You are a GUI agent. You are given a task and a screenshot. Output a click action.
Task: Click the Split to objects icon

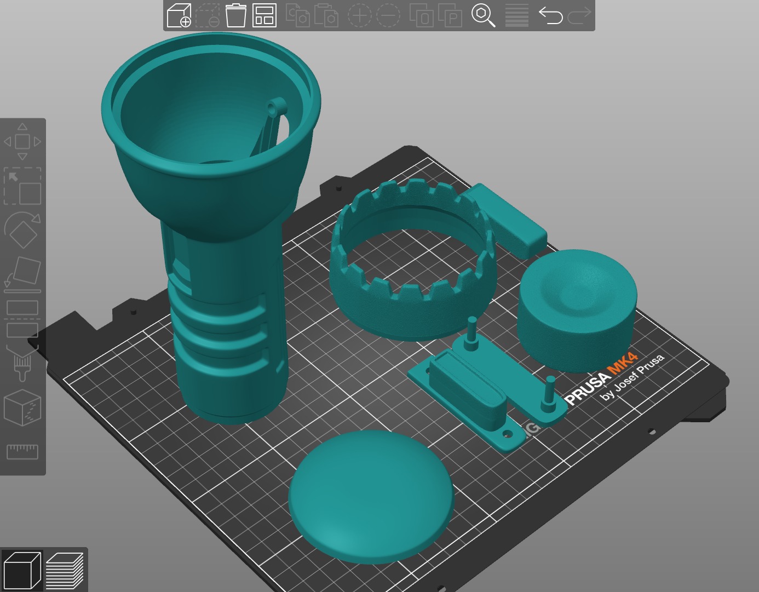pyautogui.click(x=422, y=15)
